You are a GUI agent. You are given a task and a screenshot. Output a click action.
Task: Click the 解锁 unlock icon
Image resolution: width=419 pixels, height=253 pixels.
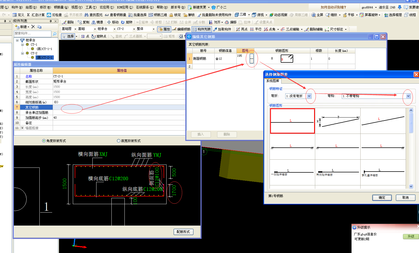[185, 15]
